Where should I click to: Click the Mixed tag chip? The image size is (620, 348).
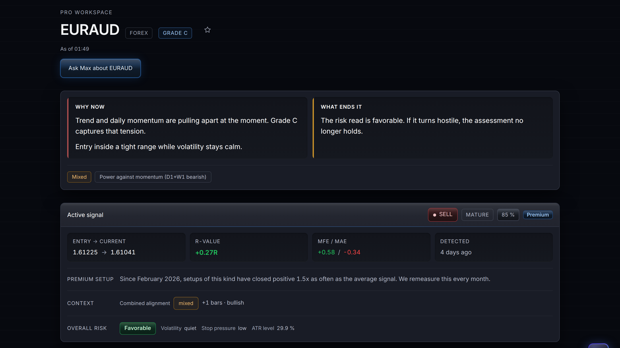(x=79, y=177)
